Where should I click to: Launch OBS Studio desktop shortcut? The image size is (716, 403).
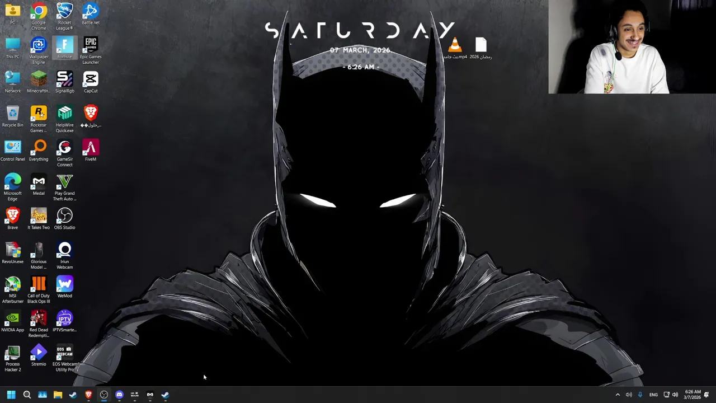click(64, 219)
